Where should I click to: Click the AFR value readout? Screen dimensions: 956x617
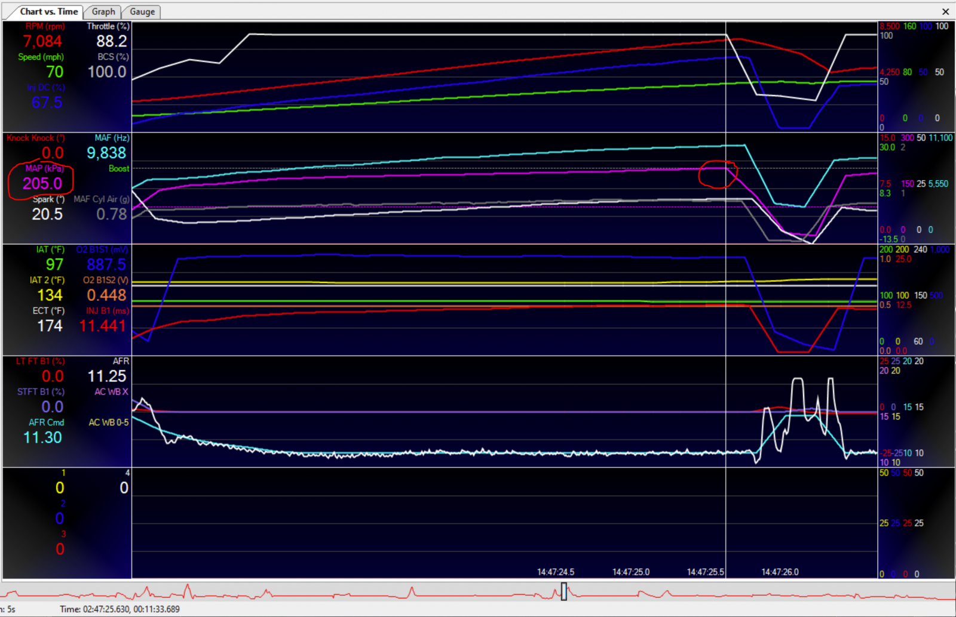107,376
